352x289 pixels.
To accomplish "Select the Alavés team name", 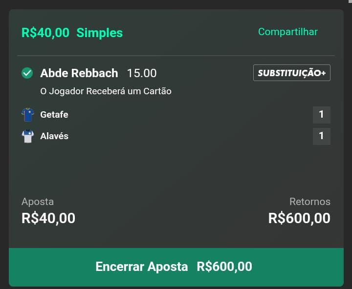I will click(54, 136).
